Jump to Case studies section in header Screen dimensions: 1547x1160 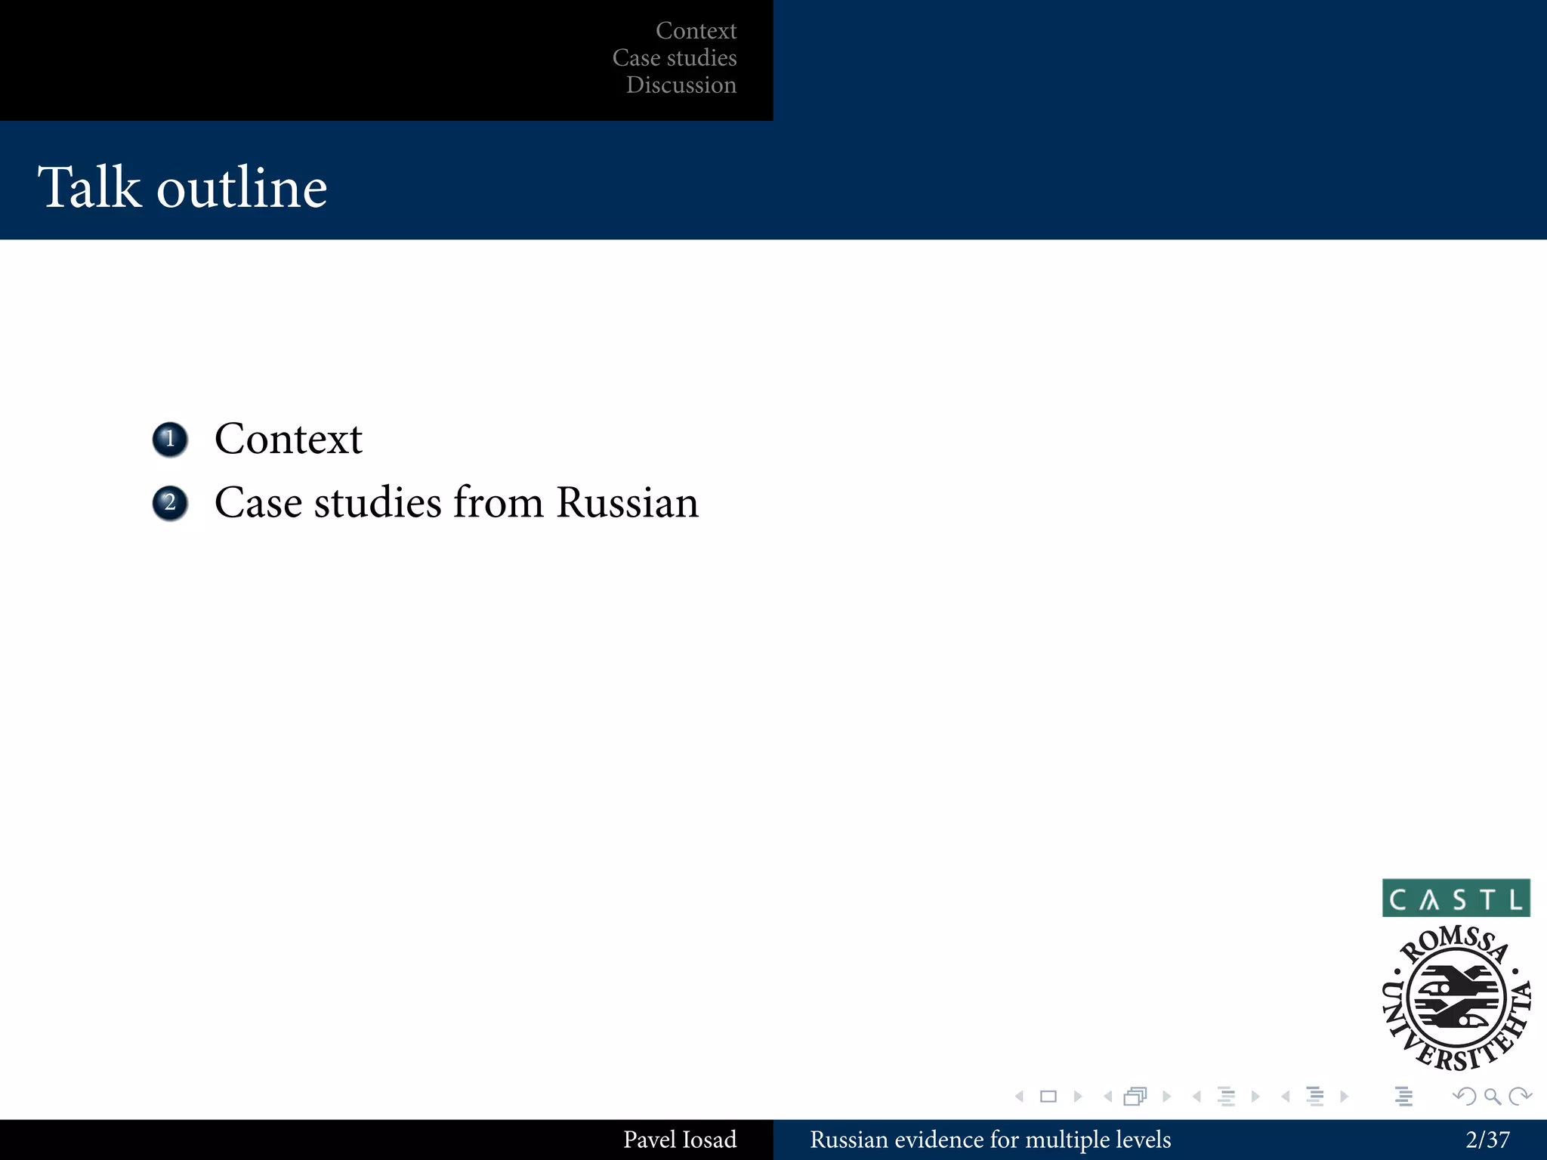[675, 57]
